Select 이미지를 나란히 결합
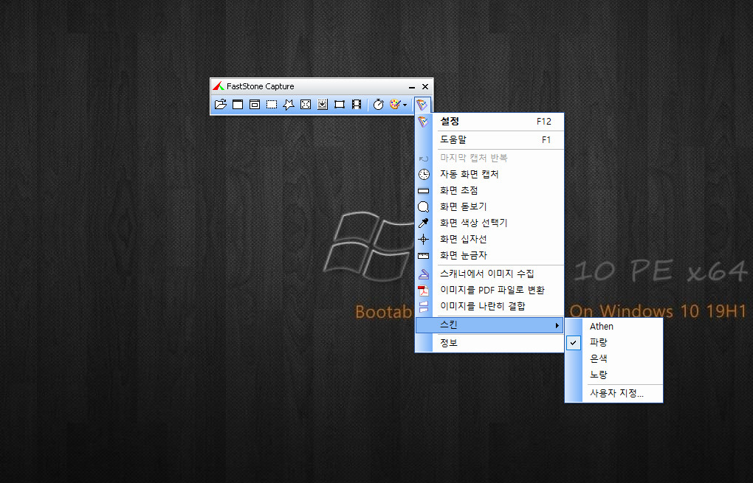Viewport: 753px width, 483px height. [490, 307]
